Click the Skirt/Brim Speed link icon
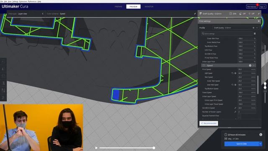Viewport: 268px width, 151px height. tap(235, 108)
